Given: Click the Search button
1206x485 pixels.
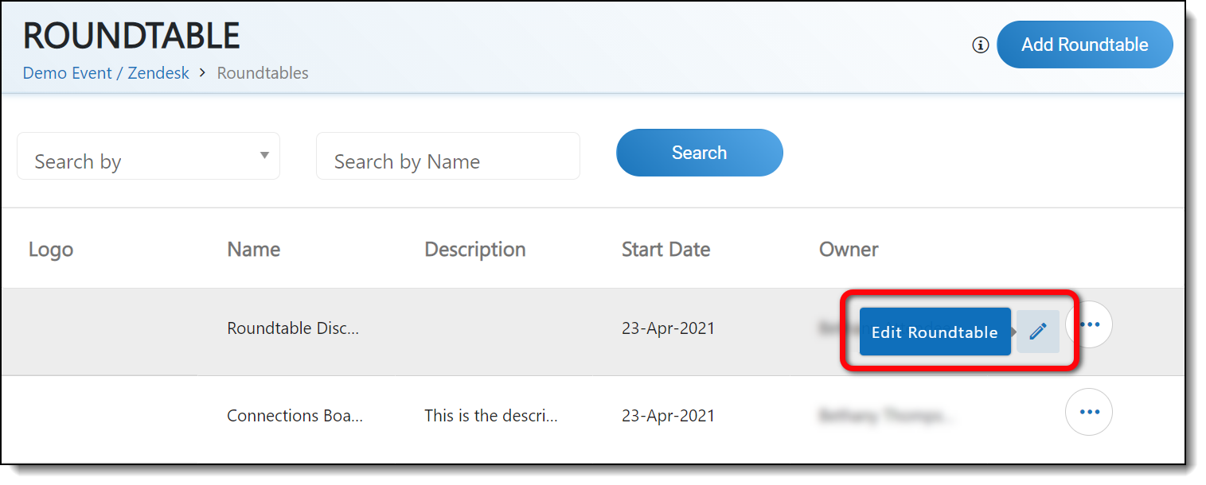Looking at the screenshot, I should click(x=699, y=153).
